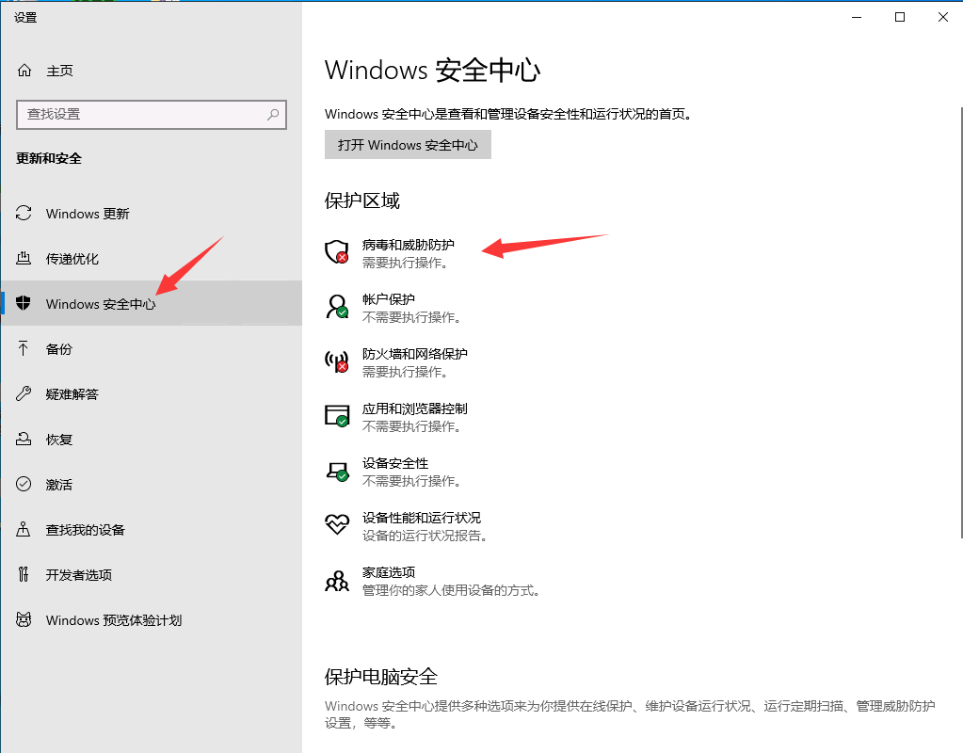Click the 恢复 recovery icon
Screen dimensions: 963x753
pyautogui.click(x=24, y=439)
